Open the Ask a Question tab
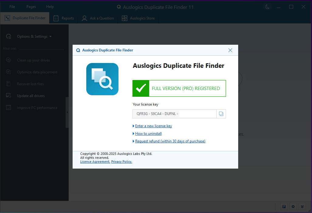 pyautogui.click(x=98, y=18)
